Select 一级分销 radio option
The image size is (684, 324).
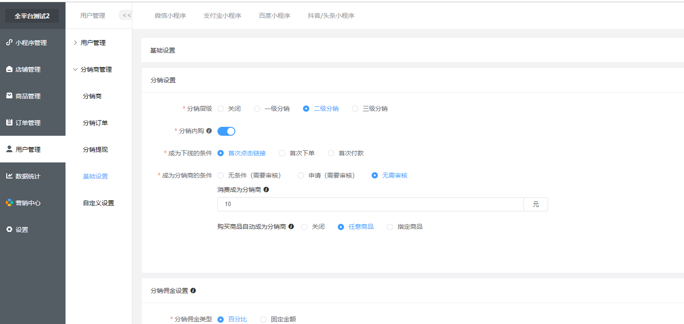point(272,109)
